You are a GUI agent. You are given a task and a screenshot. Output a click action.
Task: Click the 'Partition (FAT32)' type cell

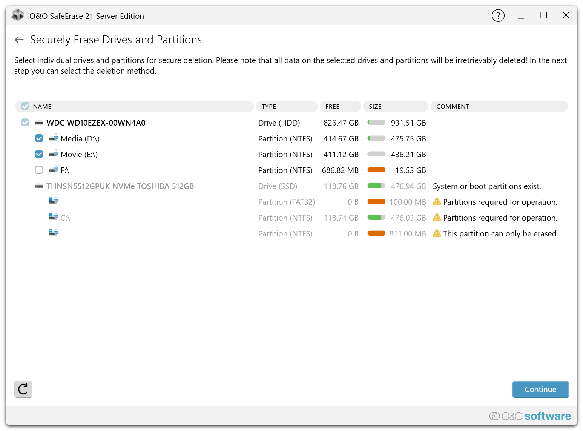click(287, 202)
